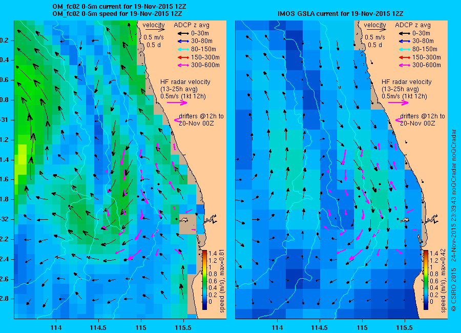Image resolution: width=461 pixels, height=333 pixels.
Task: Click 'speed (m/s), max=0.81' colorbar label
Action: [222, 281]
